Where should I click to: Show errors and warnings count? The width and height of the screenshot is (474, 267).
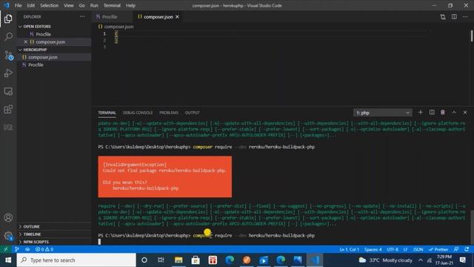44,249
